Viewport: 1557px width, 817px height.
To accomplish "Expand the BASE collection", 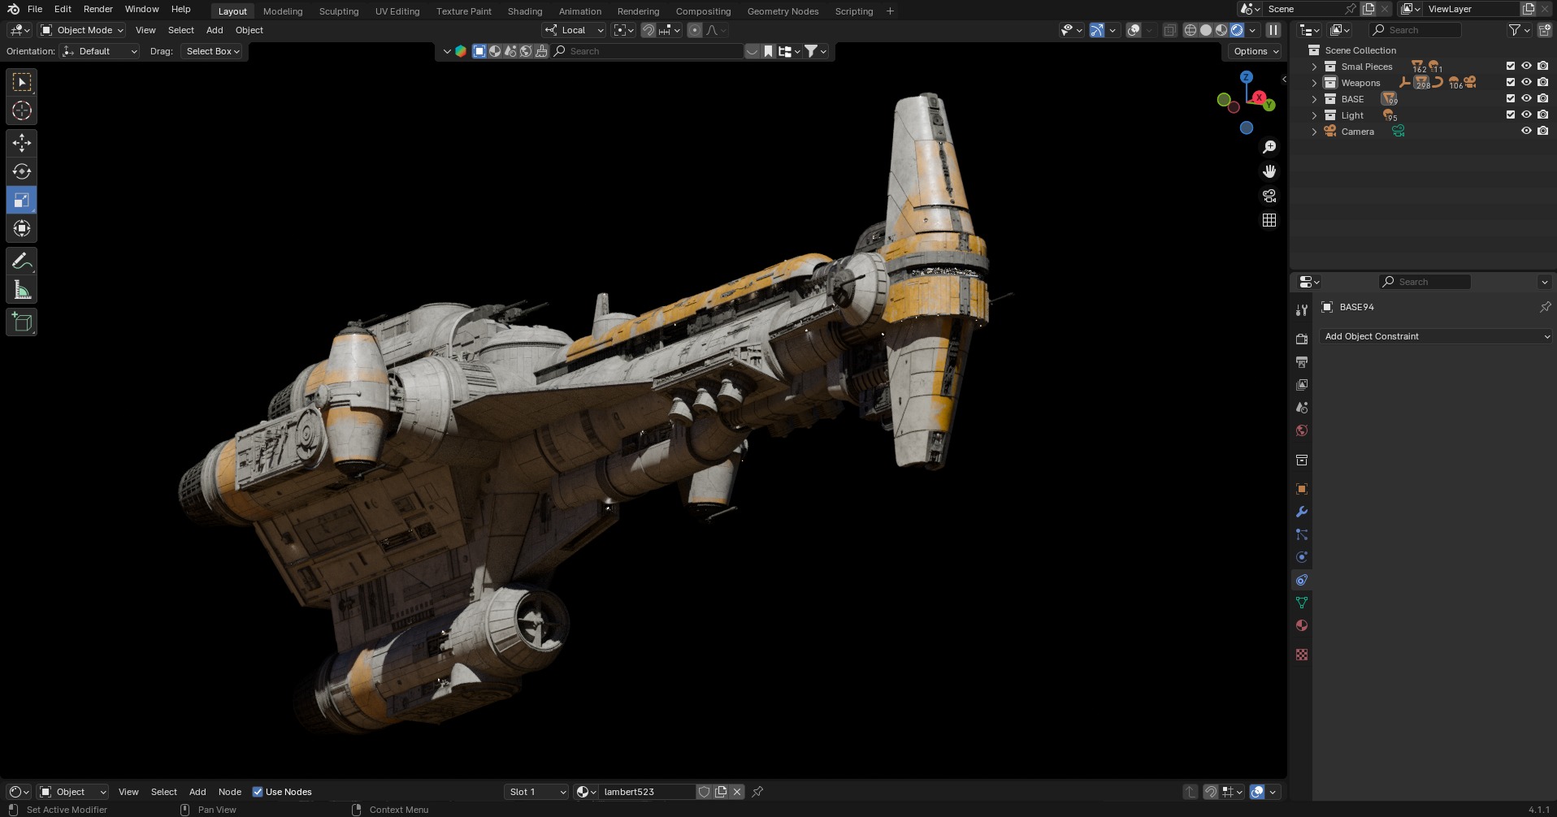I will coord(1314,99).
